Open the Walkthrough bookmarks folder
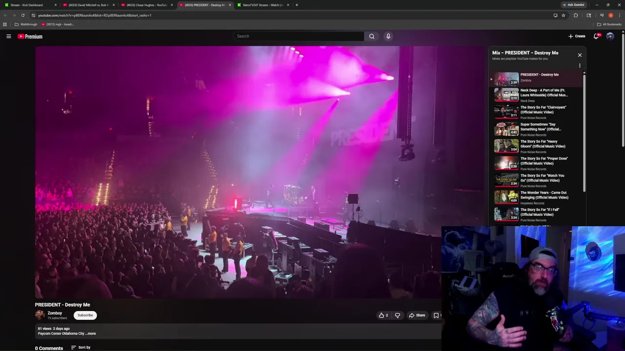Screen dimensions: 625x351 click(x=26, y=24)
